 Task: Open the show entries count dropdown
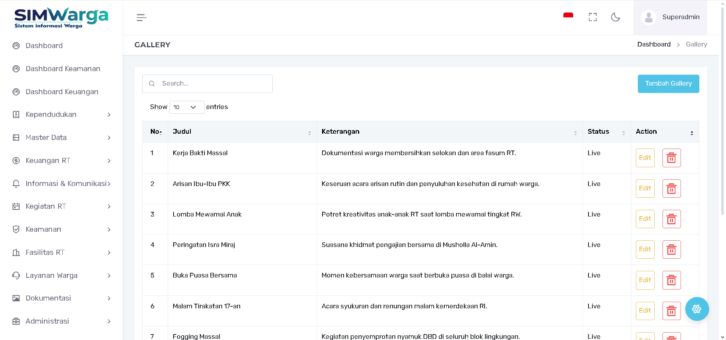186,107
